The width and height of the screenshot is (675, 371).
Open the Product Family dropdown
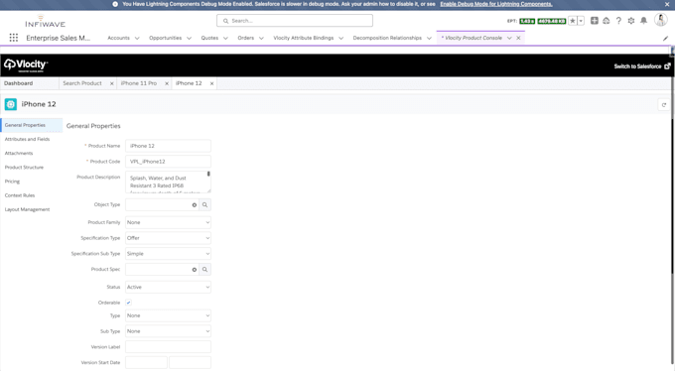pos(168,222)
